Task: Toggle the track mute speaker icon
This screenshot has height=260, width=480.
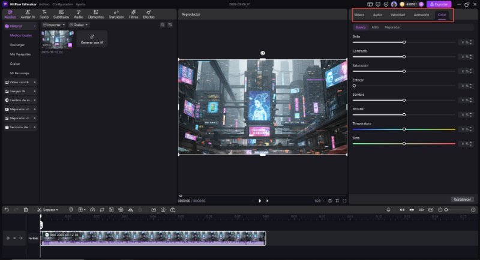Action: [14, 238]
